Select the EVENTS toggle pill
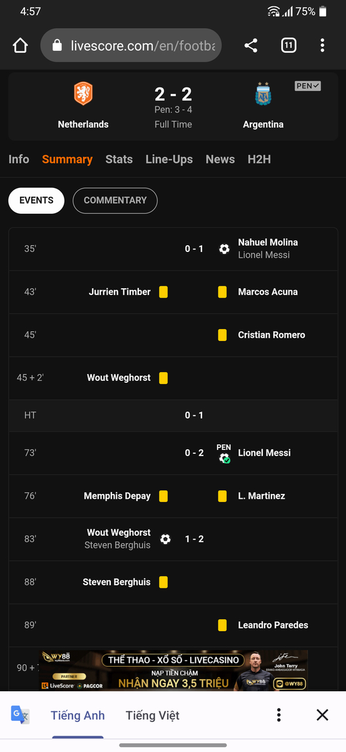This screenshot has width=346, height=752. (x=36, y=201)
